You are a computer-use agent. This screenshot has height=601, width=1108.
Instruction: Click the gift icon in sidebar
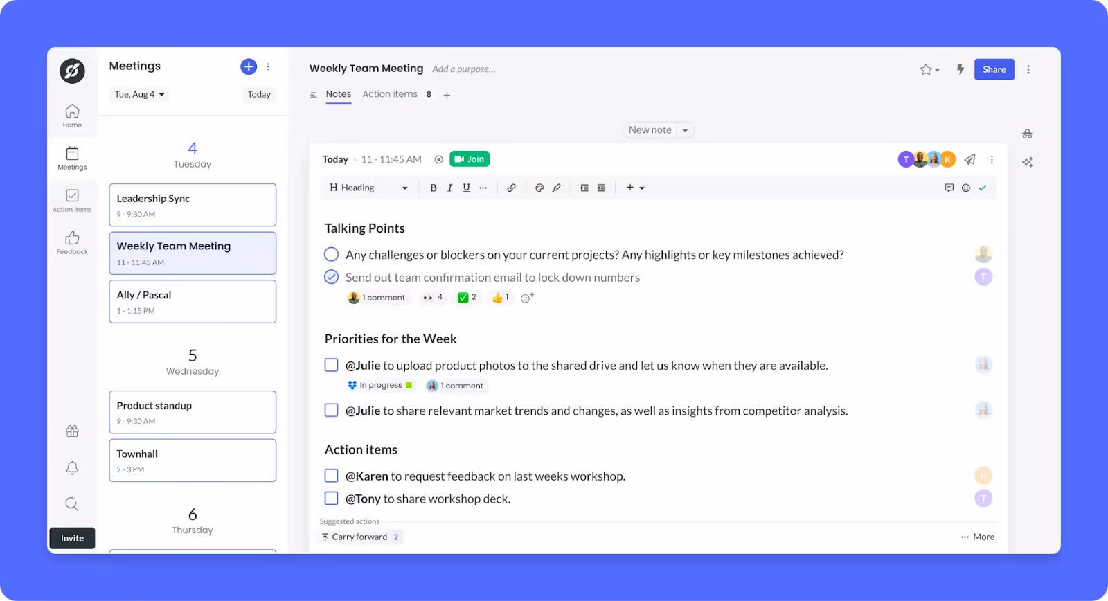pos(72,431)
